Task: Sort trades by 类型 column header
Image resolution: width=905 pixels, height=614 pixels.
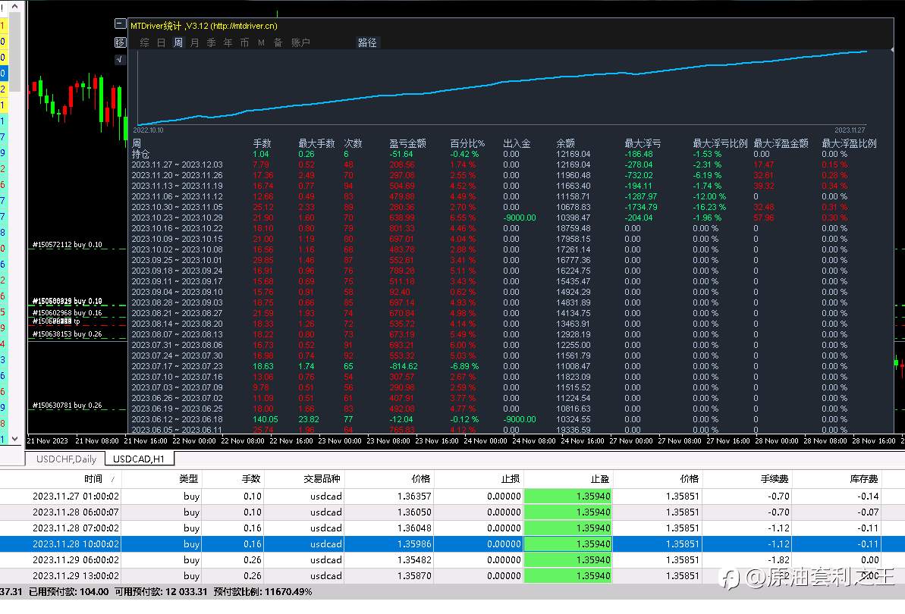Action: (x=189, y=478)
